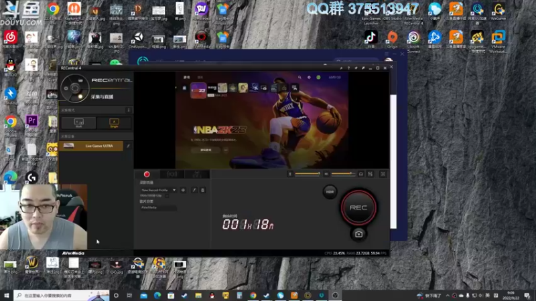Open VMware Workstation desktop icon
Viewport: 536px width, 301px height.
click(x=498, y=41)
